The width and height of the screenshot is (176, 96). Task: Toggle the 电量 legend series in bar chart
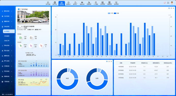[x=116, y=13]
